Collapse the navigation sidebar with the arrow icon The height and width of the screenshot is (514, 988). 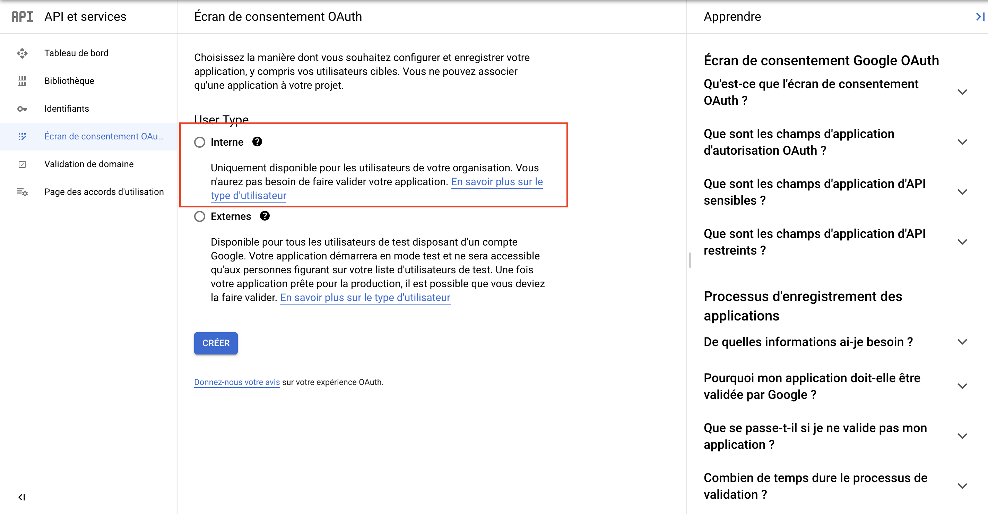click(22, 497)
